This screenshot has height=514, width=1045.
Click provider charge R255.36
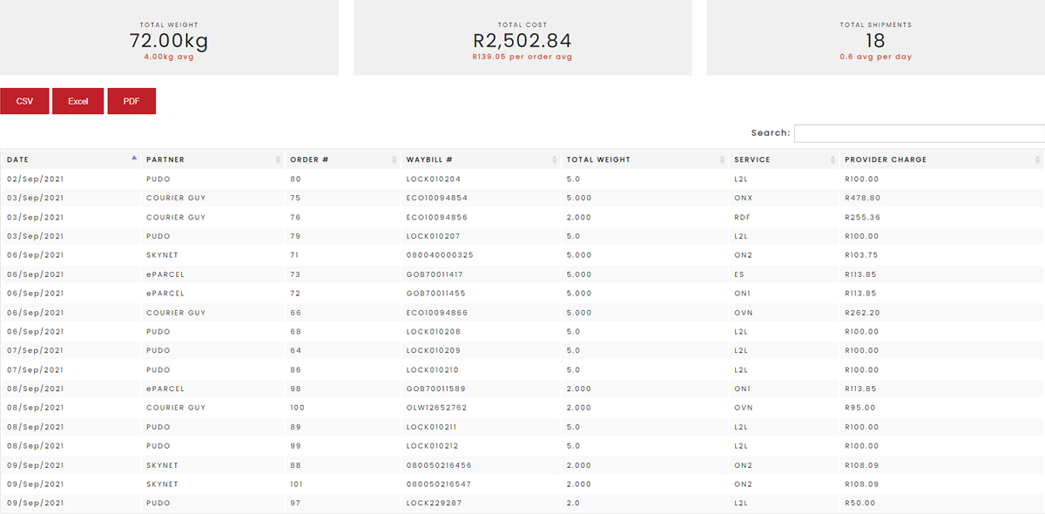click(863, 217)
